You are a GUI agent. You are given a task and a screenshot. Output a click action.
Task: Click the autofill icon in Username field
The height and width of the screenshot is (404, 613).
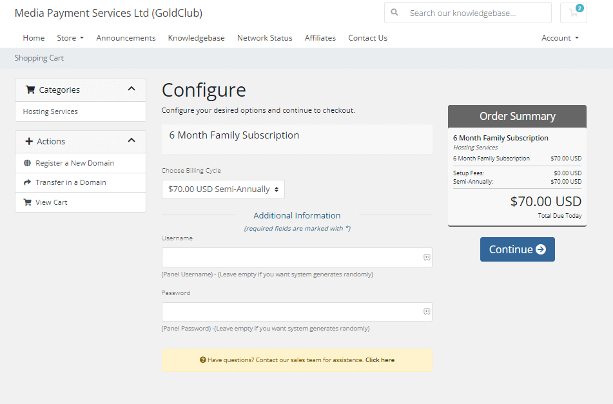426,258
